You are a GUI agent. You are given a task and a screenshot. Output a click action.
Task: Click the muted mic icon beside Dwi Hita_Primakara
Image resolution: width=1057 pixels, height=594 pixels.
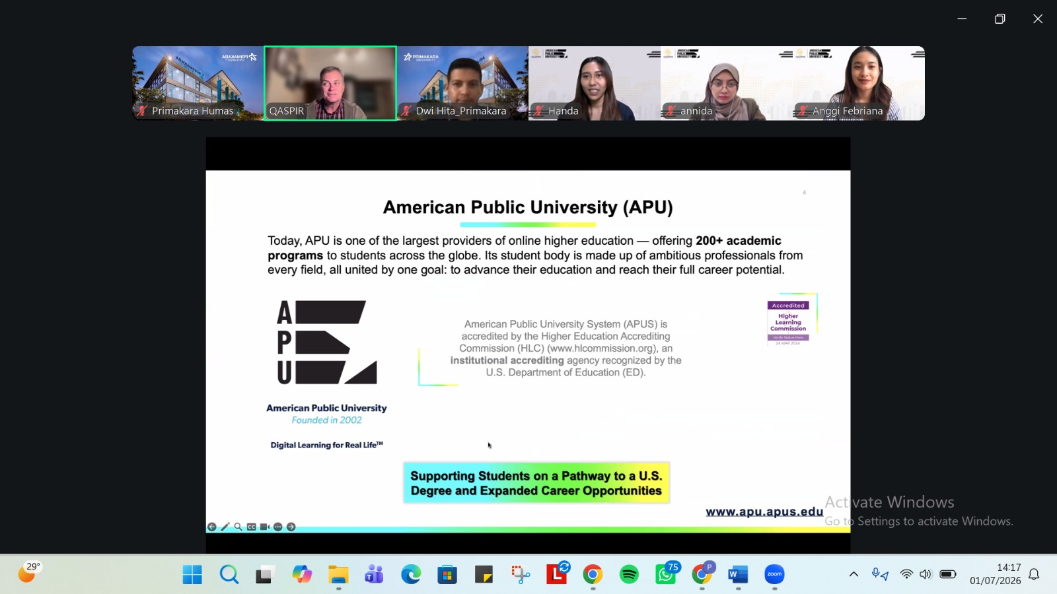click(x=406, y=111)
